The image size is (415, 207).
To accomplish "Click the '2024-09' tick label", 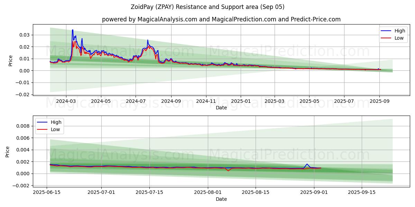I will pos(171,101).
